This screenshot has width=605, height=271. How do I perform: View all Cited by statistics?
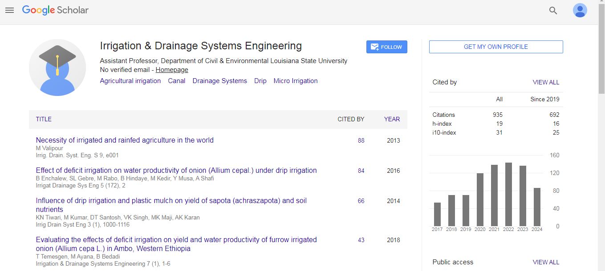pos(546,82)
